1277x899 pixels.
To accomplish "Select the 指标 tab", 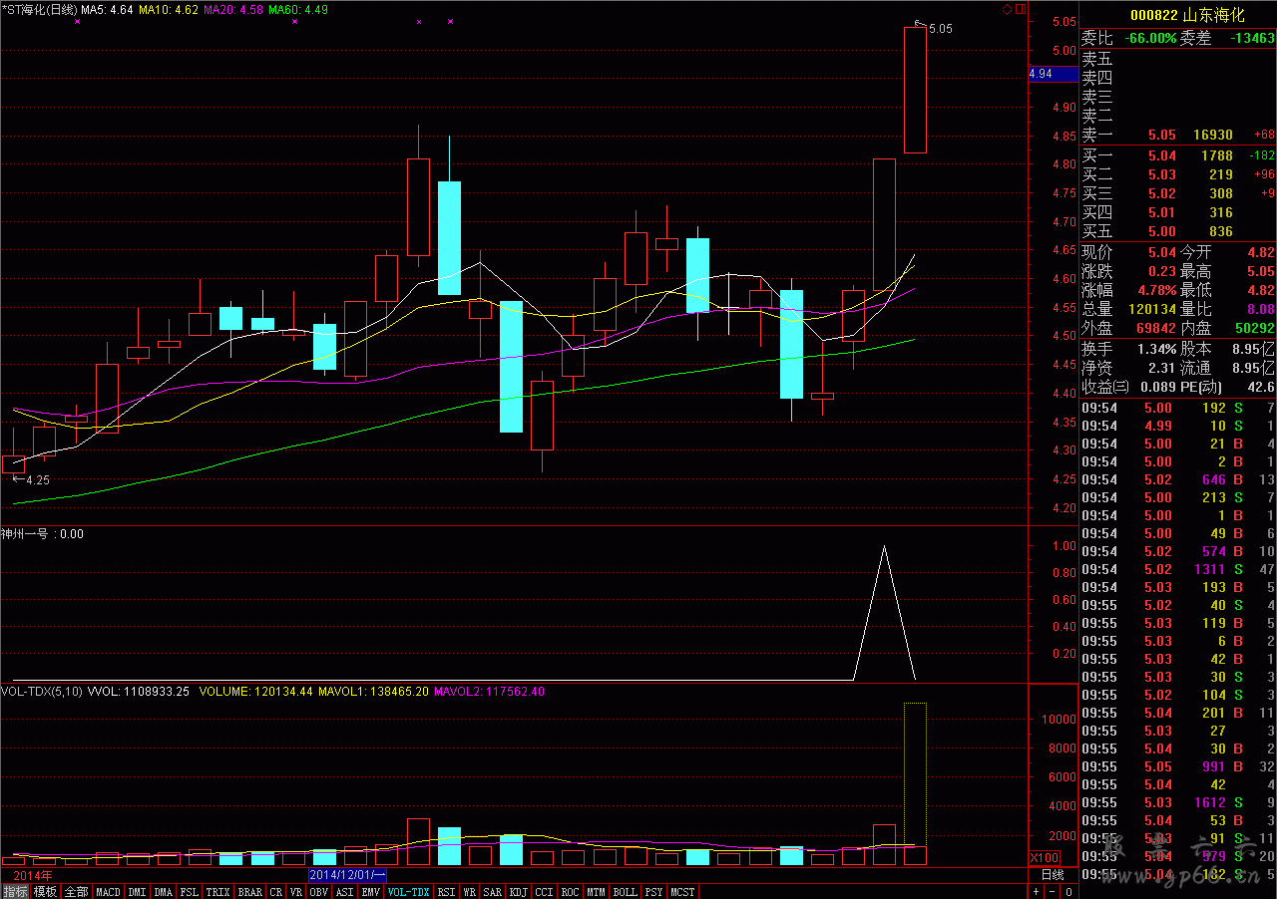I will [x=15, y=892].
